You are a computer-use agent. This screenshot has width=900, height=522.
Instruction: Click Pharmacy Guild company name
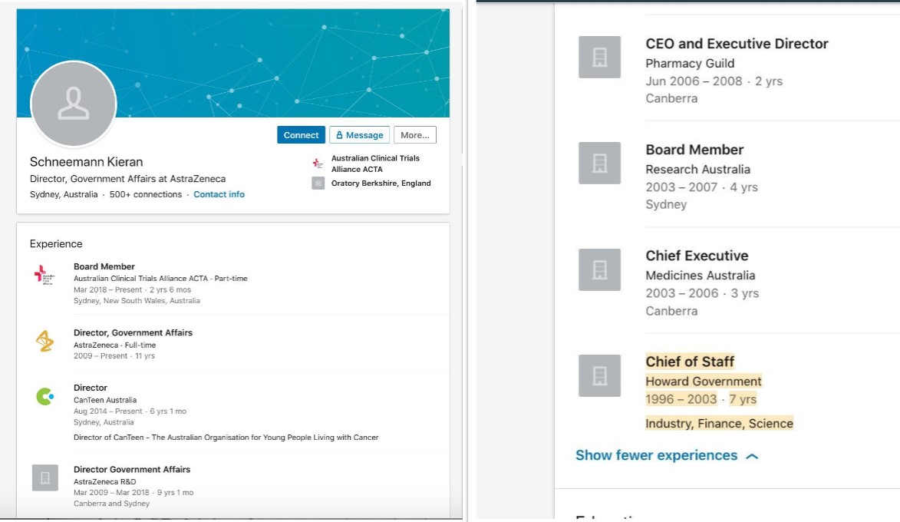pos(690,63)
